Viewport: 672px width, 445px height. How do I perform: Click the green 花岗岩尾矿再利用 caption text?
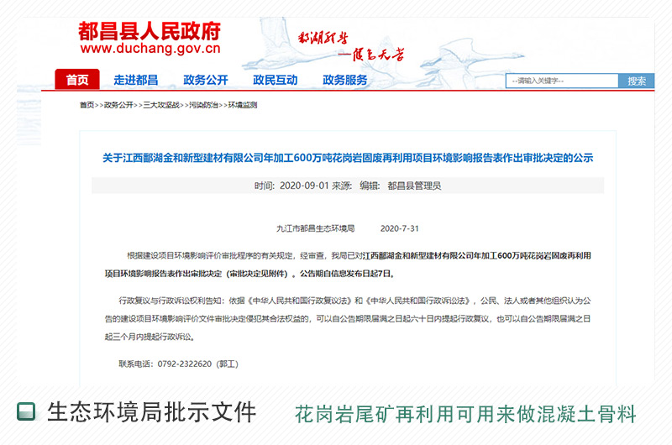(465, 414)
